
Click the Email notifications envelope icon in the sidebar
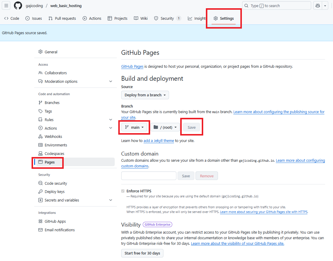pyautogui.click(x=40, y=230)
